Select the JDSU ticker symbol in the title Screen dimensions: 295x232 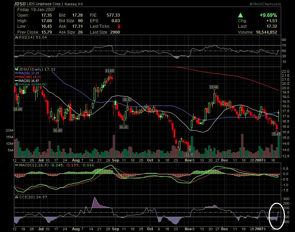pyautogui.click(x=20, y=4)
